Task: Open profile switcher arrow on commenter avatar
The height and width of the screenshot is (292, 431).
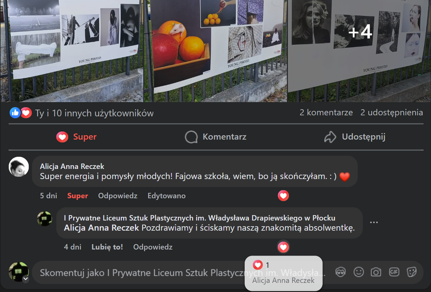Action: tap(26, 279)
